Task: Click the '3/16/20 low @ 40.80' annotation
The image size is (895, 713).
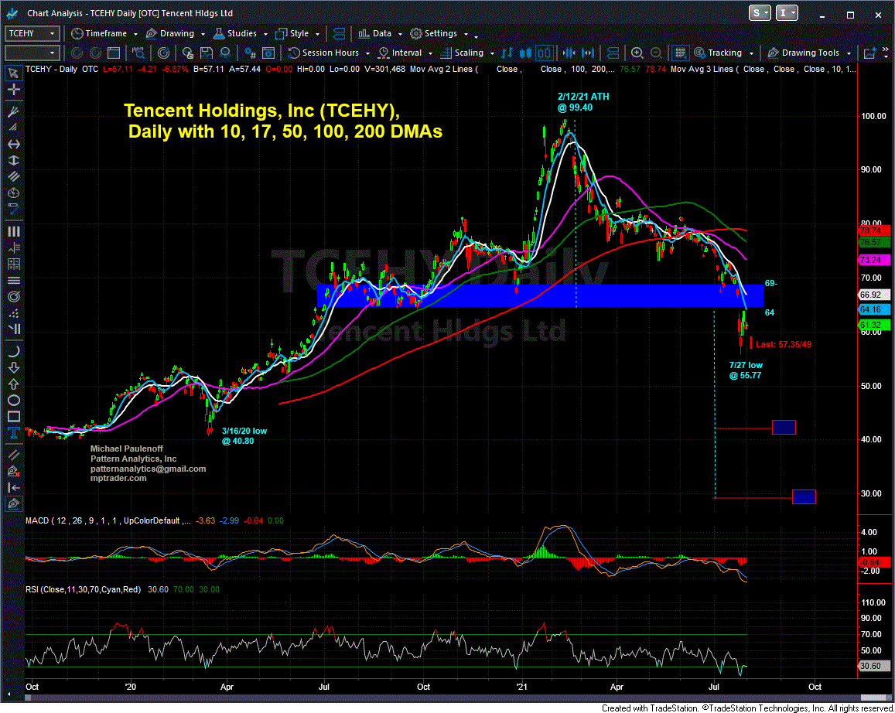Action: [x=244, y=436]
